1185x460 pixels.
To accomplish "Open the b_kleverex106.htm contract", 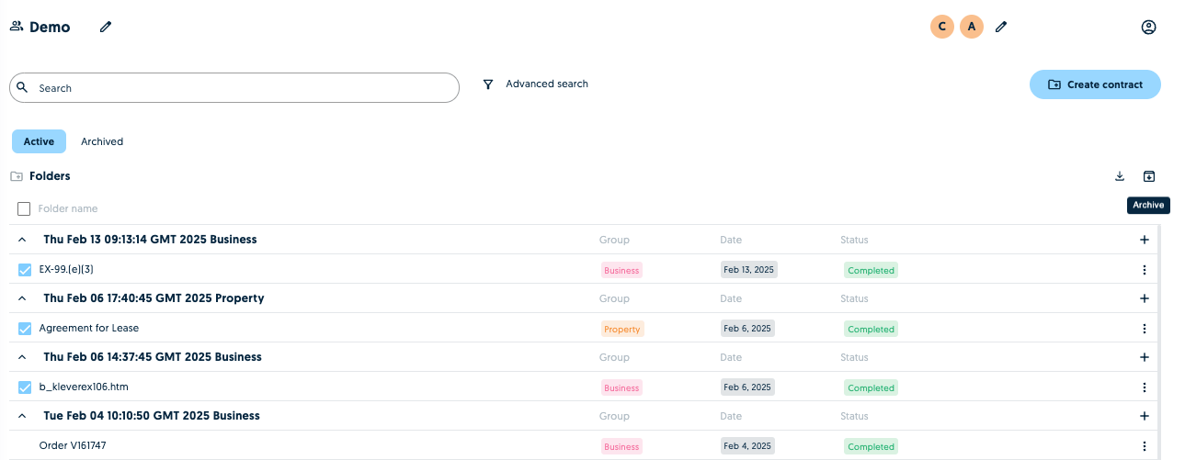I will click(x=84, y=387).
